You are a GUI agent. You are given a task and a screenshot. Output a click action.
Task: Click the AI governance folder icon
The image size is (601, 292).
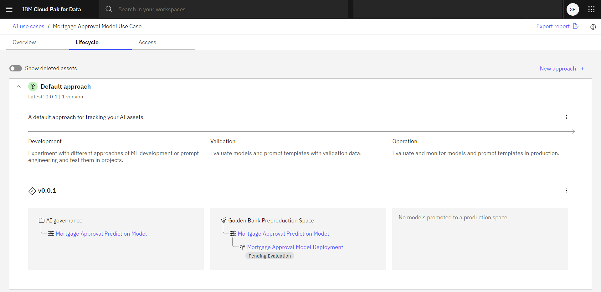tap(42, 220)
